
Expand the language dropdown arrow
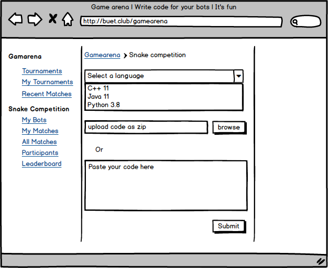[238, 76]
